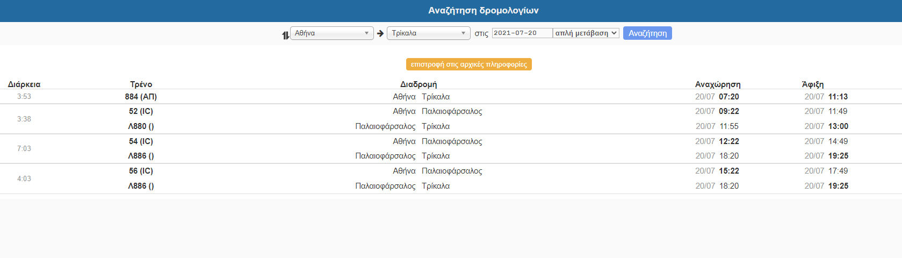This screenshot has width=902, height=258.
Task: Click the Διαδρομή column header
Action: click(418, 84)
